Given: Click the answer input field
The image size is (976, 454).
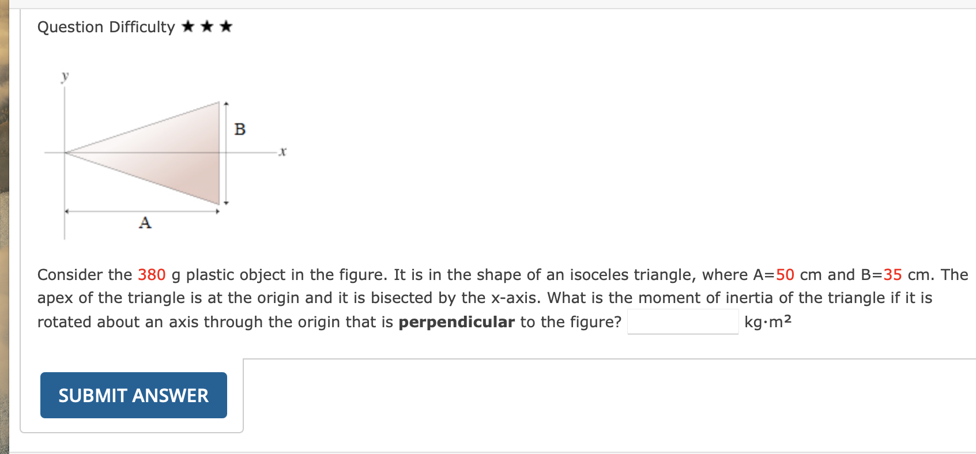Looking at the screenshot, I should (683, 321).
